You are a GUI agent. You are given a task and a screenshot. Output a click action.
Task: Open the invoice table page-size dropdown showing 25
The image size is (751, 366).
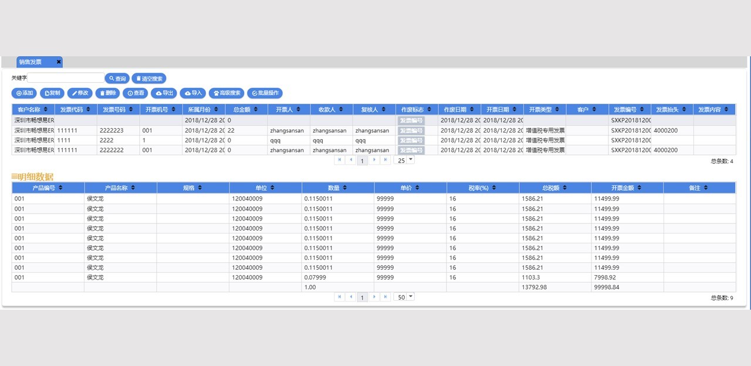coord(405,160)
